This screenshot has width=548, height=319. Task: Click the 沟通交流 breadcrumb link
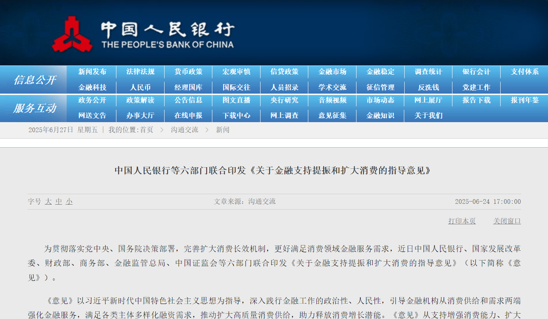pyautogui.click(x=184, y=130)
